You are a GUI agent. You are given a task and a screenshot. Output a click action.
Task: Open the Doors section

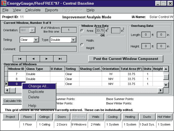tap(62, 117)
